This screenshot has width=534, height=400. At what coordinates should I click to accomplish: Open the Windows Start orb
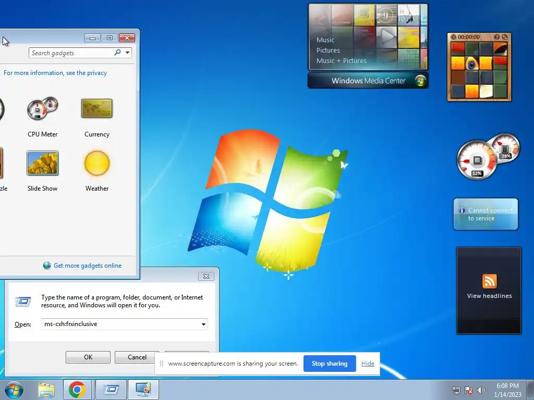14,390
